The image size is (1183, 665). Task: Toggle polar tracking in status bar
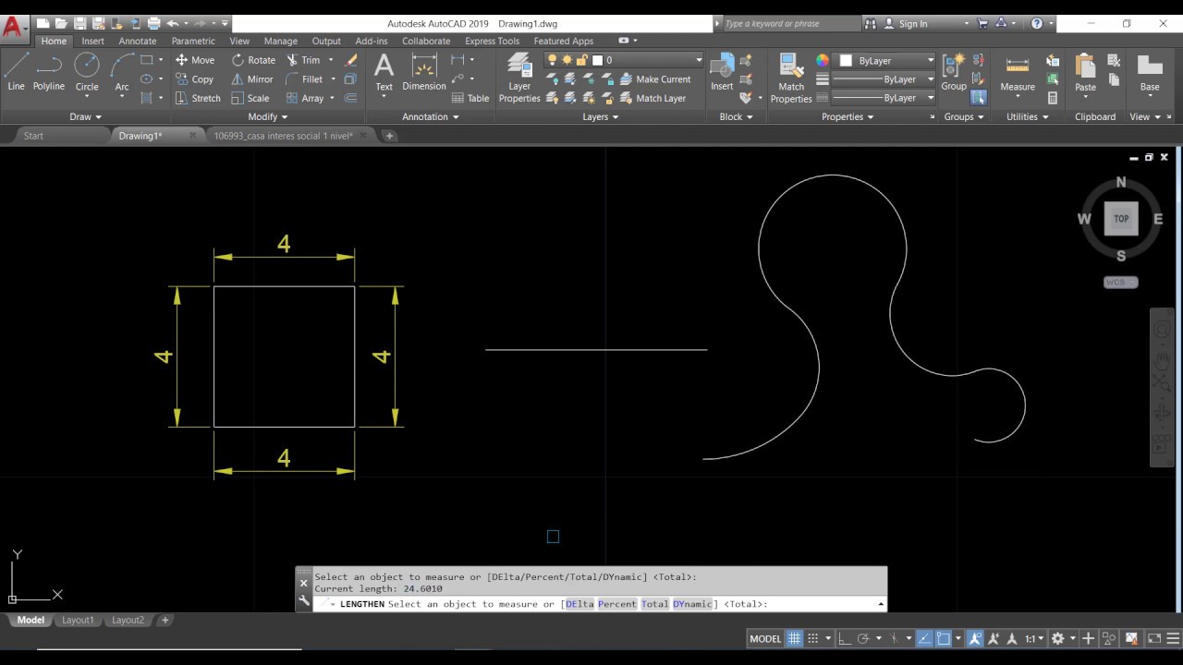[x=863, y=638]
